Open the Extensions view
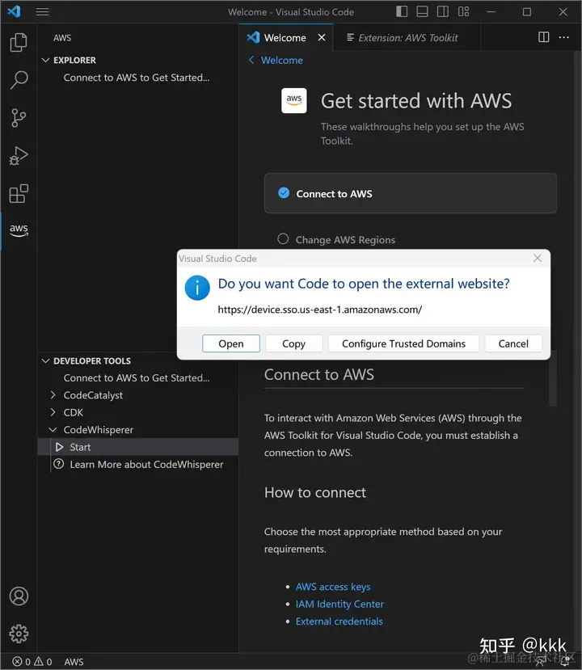The height and width of the screenshot is (670, 582). pos(19,194)
